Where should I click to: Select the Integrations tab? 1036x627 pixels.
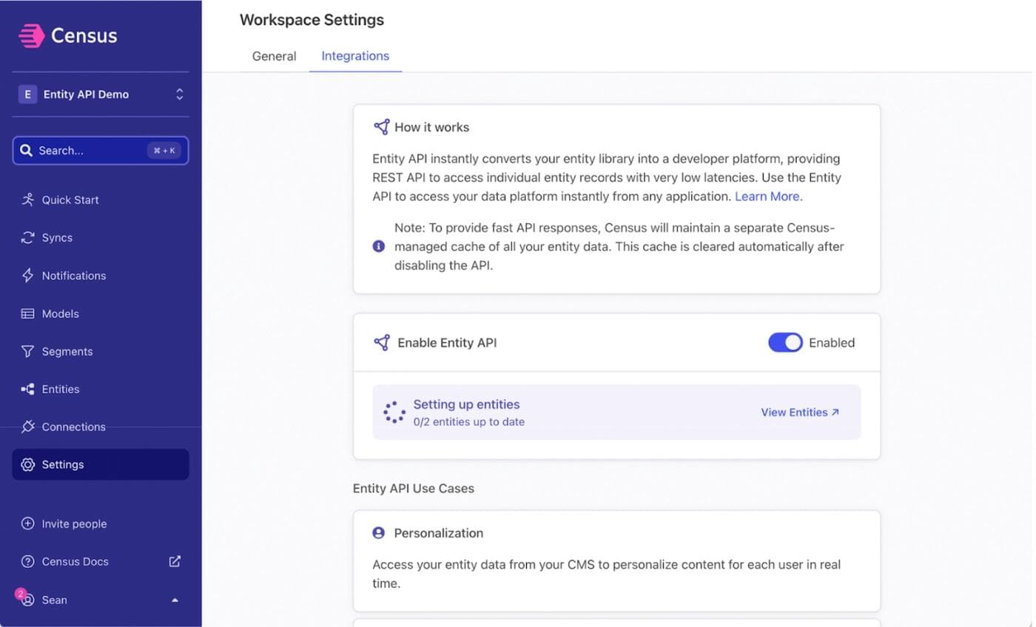(x=355, y=55)
